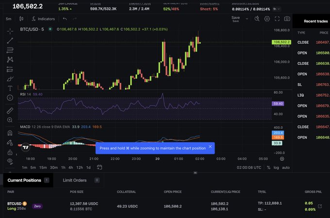Take a chart snapshot with camera icon
The image size is (330, 218).
tap(287, 19)
